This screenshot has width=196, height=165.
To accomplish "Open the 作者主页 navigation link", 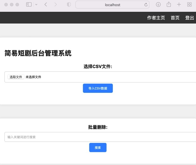I will [156, 18].
